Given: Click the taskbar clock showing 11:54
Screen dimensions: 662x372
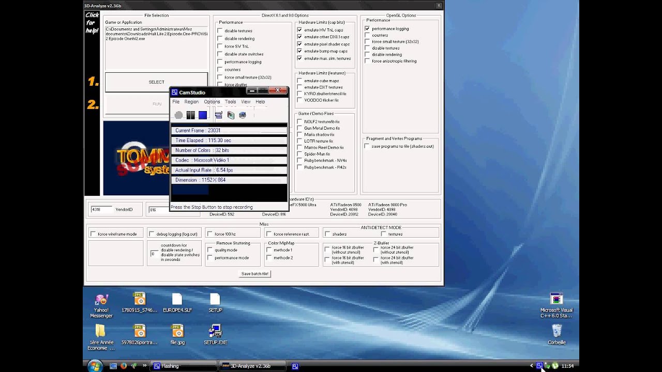Looking at the screenshot, I should click(567, 366).
